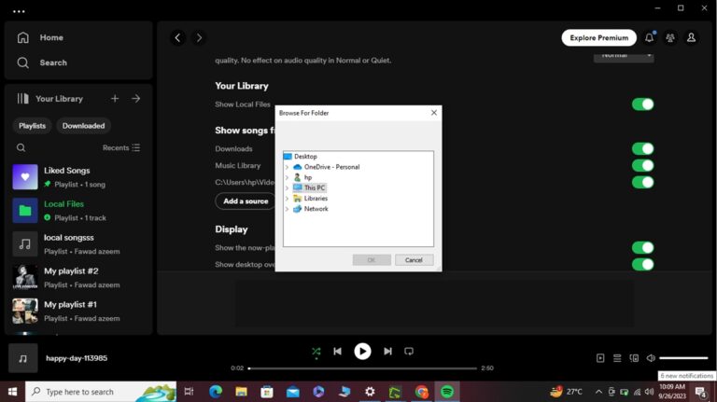
Task: Select the Downloaded filter chip
Action: tap(84, 126)
